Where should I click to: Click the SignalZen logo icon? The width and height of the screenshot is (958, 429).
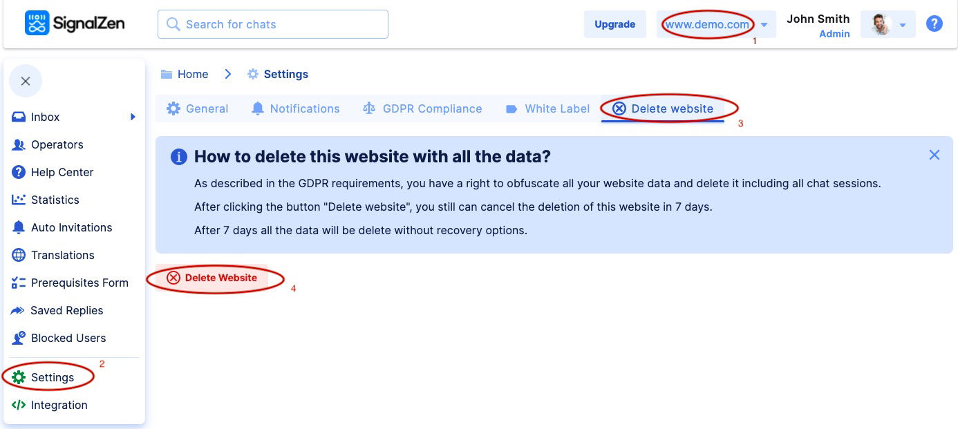tap(37, 23)
